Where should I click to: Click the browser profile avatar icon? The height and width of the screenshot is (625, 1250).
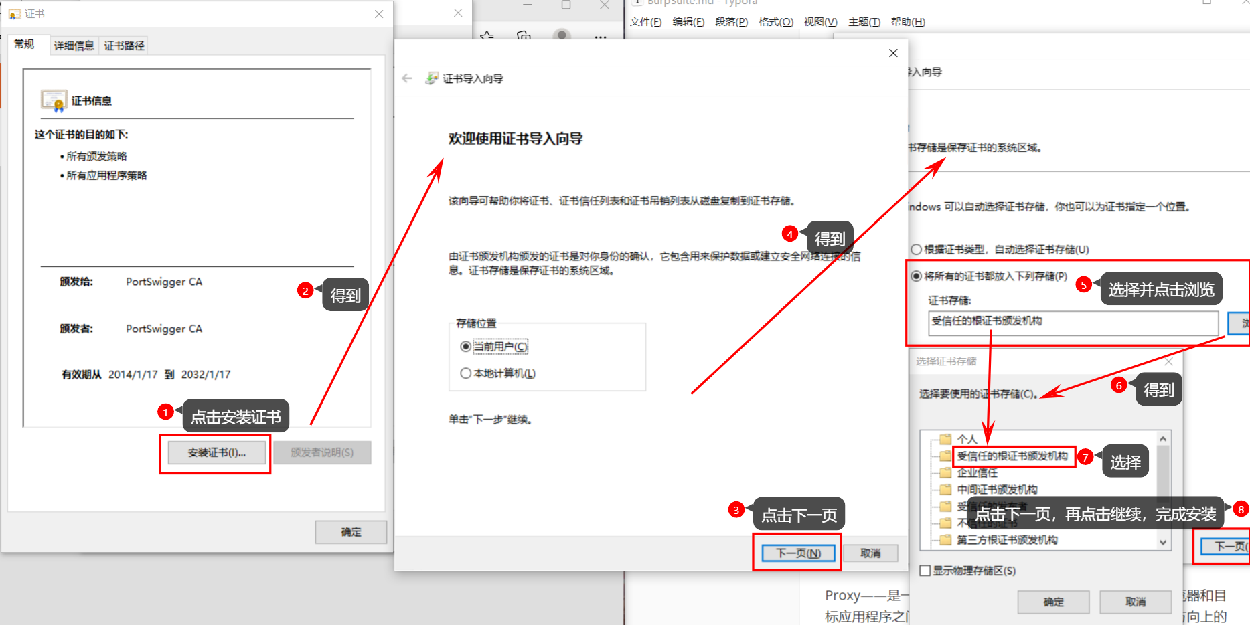[562, 35]
